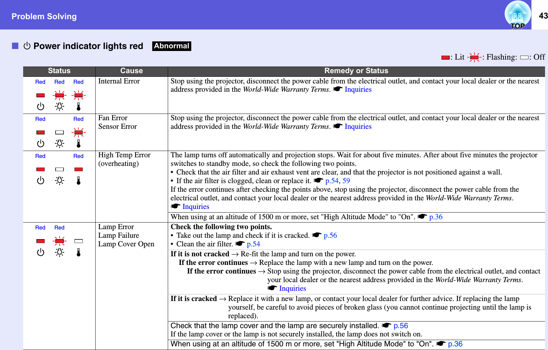Click lamp icon in Fan Error row

60,144
